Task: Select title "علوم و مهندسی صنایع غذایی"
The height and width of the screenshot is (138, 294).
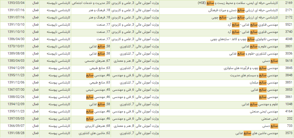Action: (x=260, y=104)
